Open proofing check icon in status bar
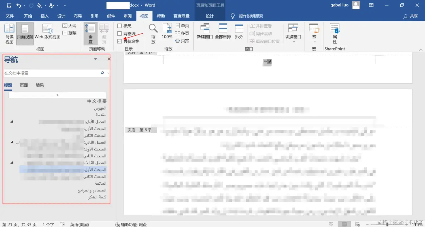 pyautogui.click(x=63, y=224)
